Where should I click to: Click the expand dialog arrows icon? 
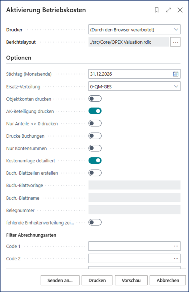coord(168,10)
